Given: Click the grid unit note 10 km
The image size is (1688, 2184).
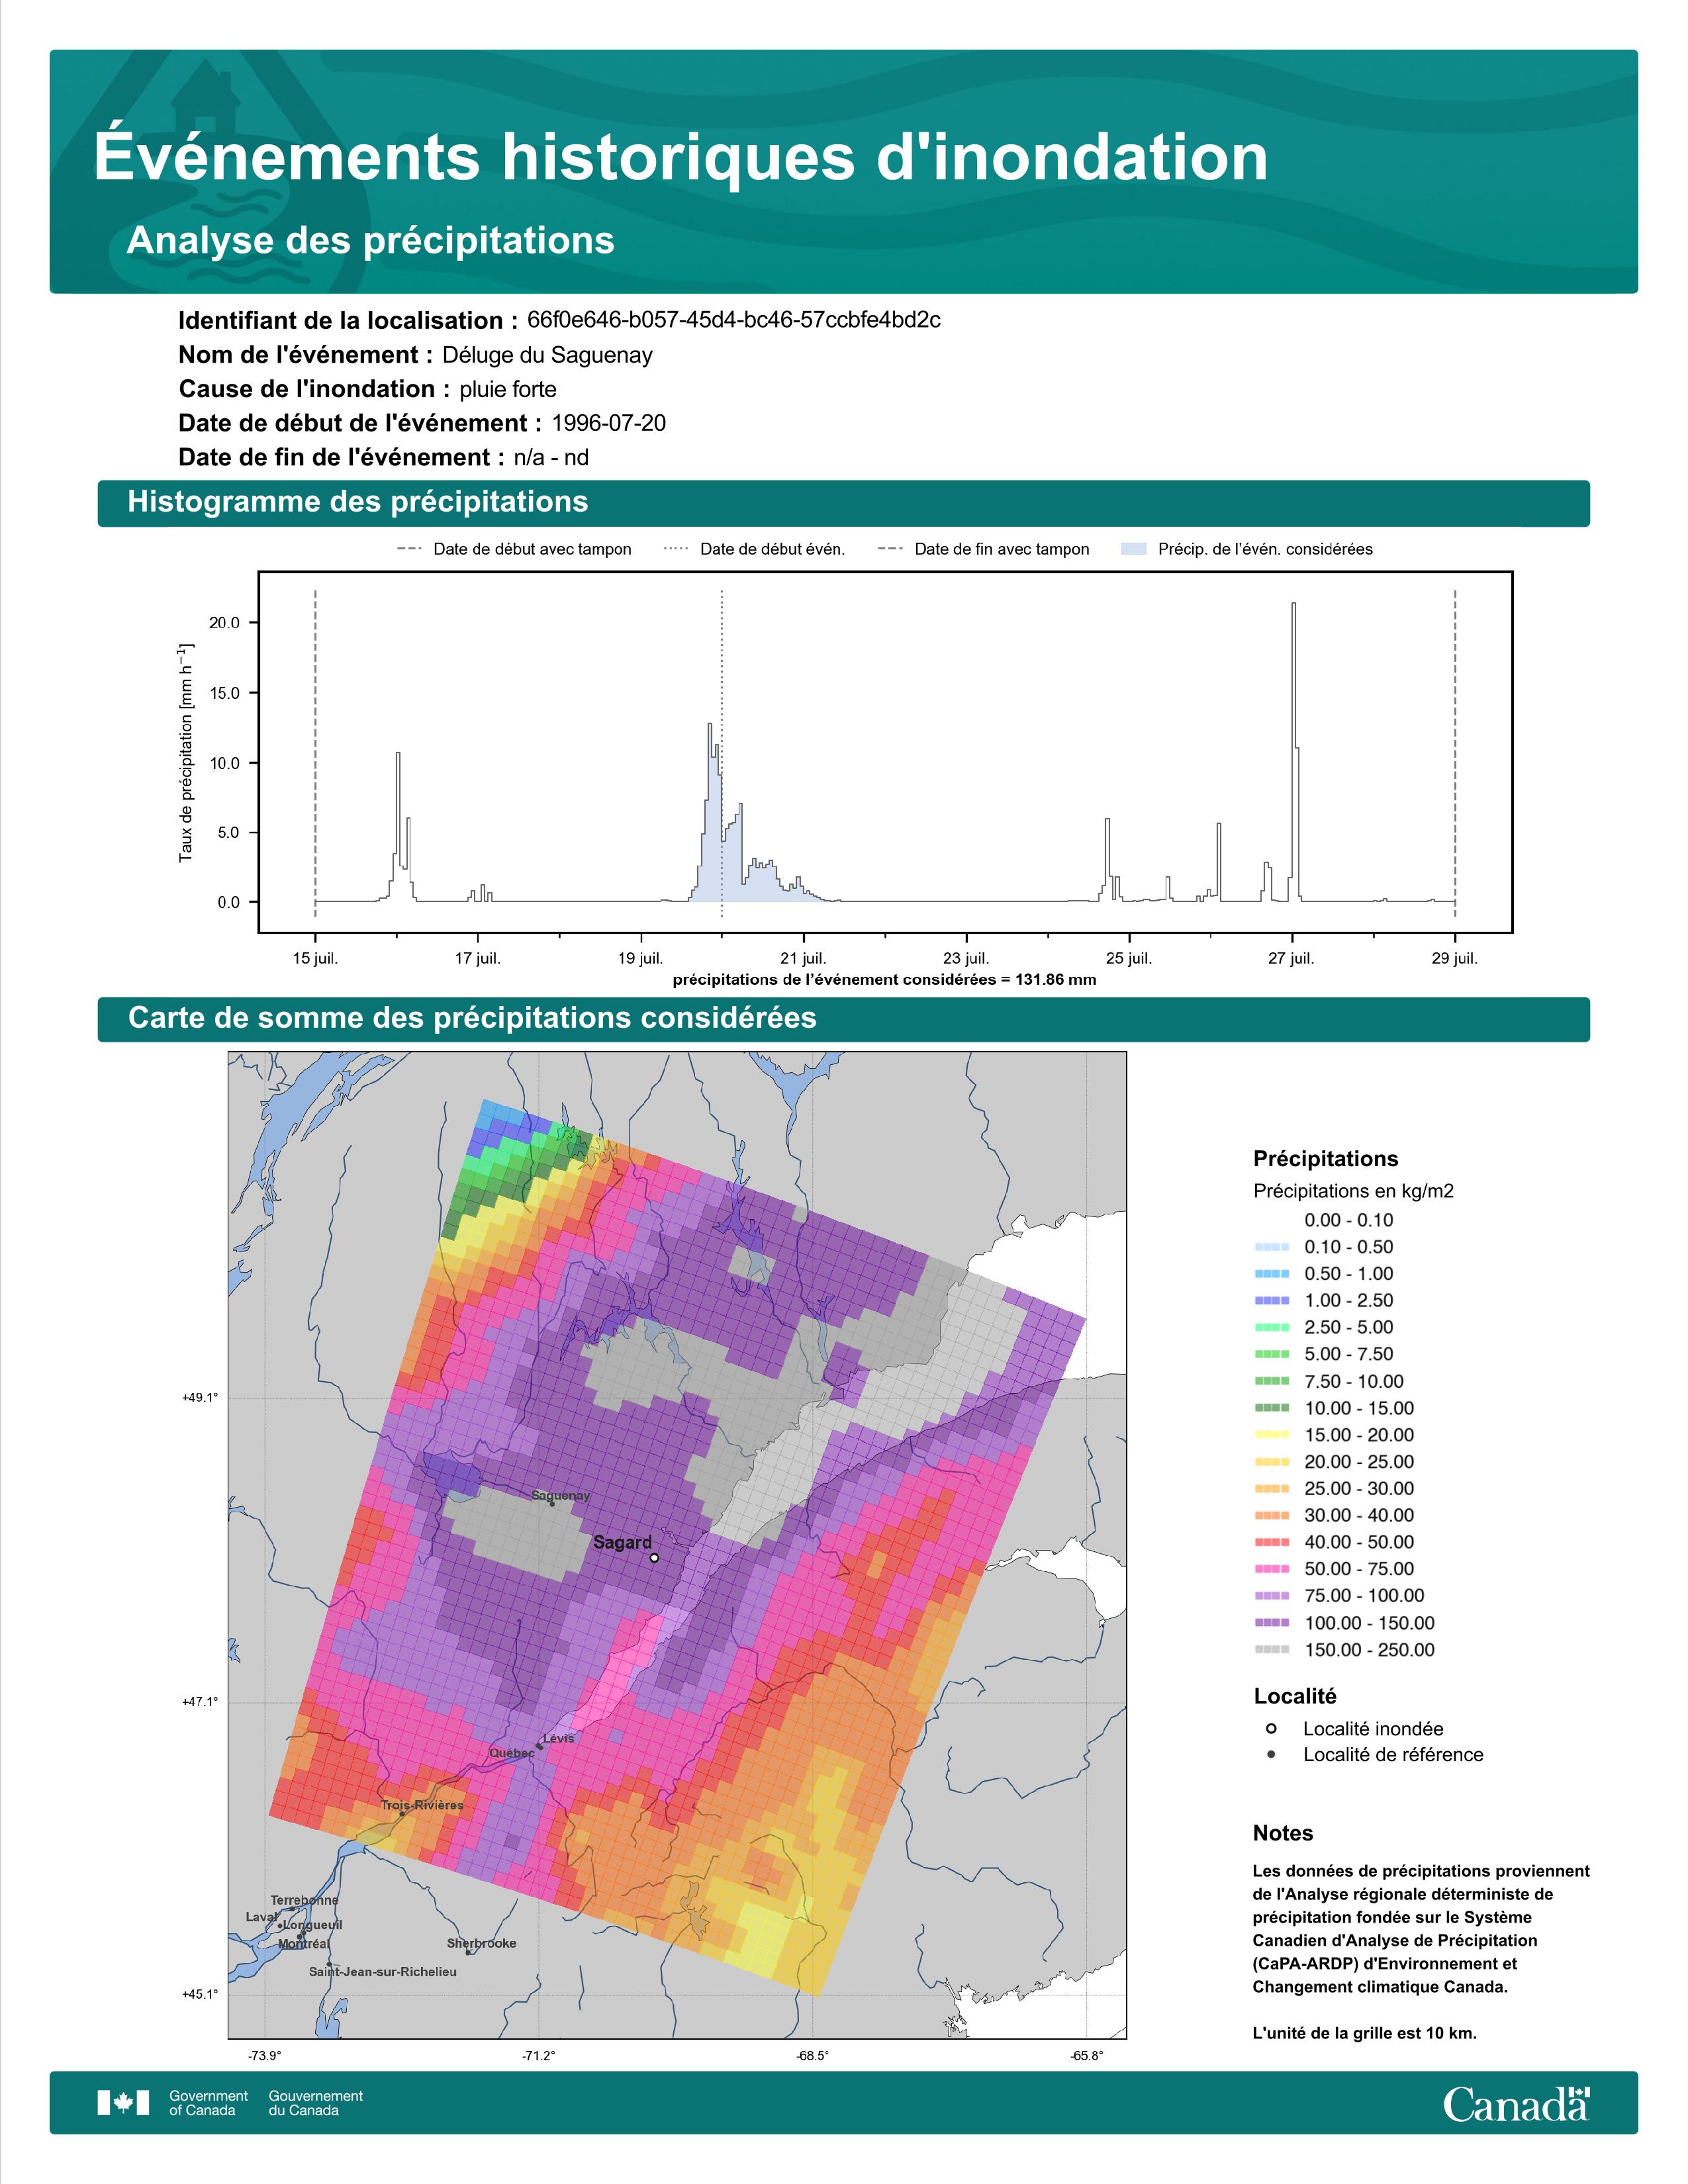Looking at the screenshot, I should pos(1364,2033).
